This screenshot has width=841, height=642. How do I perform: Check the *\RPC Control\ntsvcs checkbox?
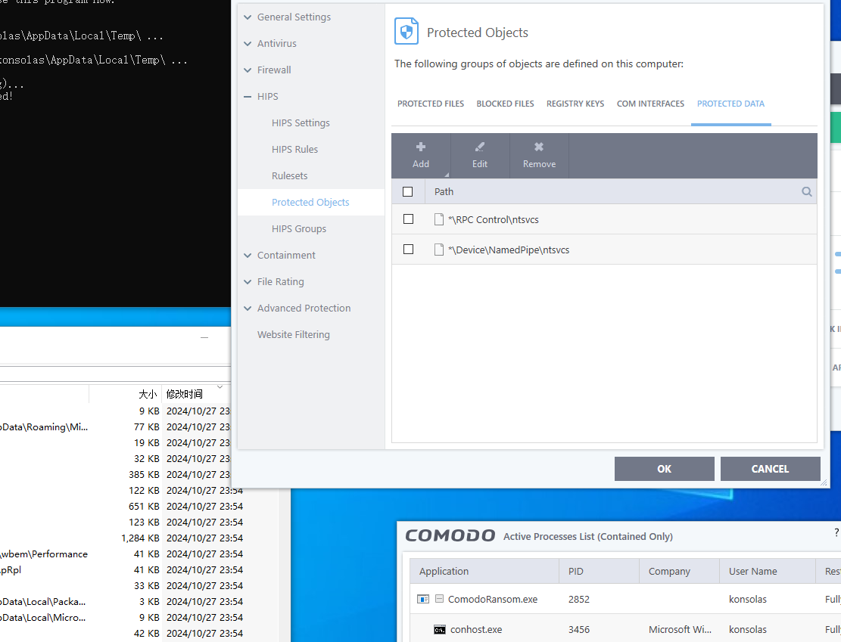[x=408, y=219]
